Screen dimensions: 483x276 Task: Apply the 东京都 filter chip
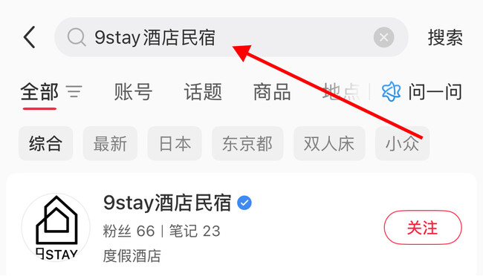tap(247, 143)
